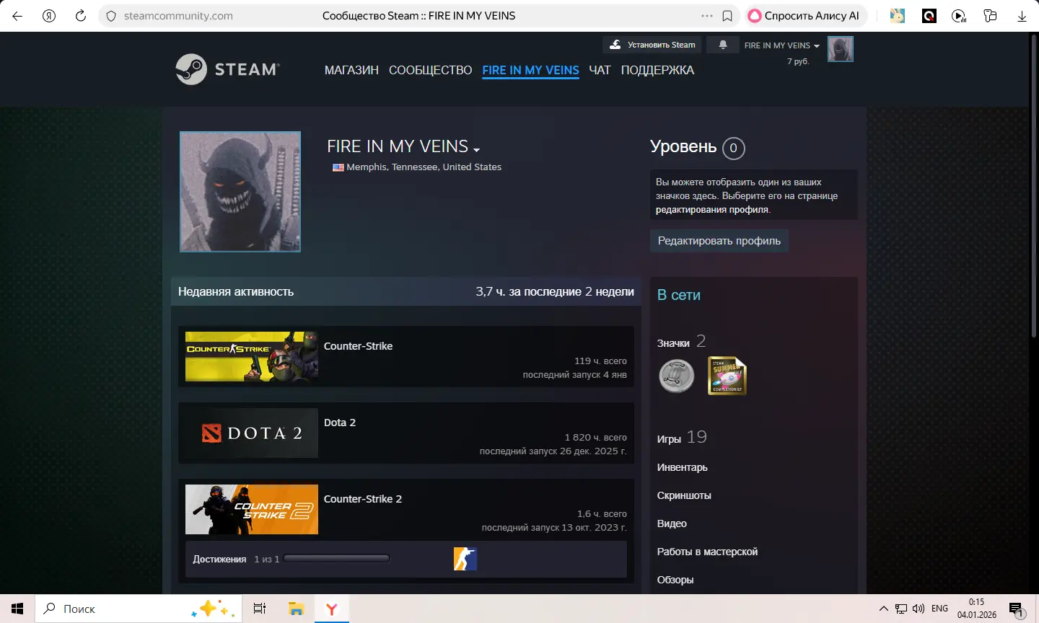Show hidden tray icons chevron
The width and height of the screenshot is (1039, 623).
[883, 609]
